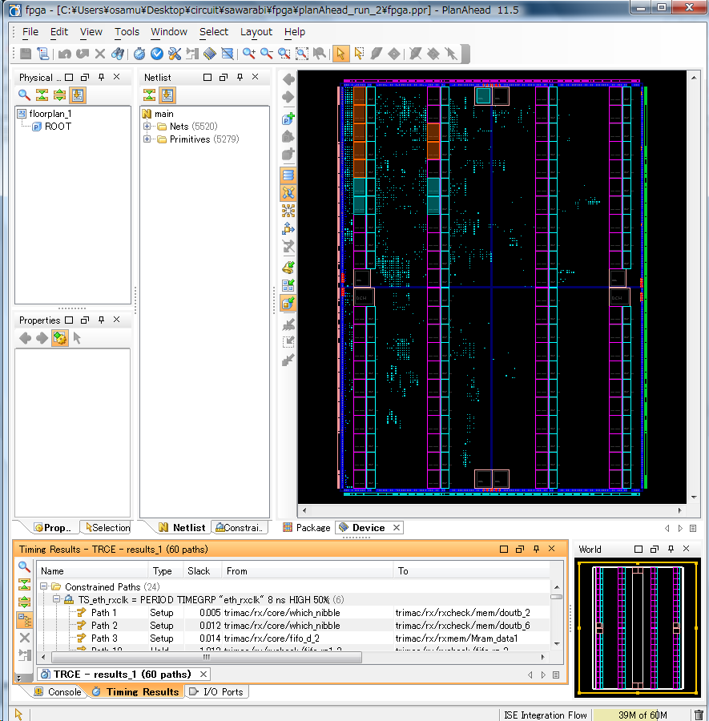This screenshot has width=709, height=721.
Task: Click the Zoom In magnifier icon
Action: tap(249, 54)
